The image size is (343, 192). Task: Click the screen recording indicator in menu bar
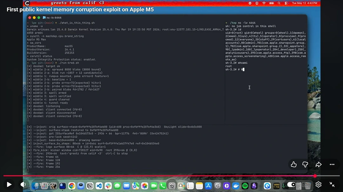click(x=250, y=3)
